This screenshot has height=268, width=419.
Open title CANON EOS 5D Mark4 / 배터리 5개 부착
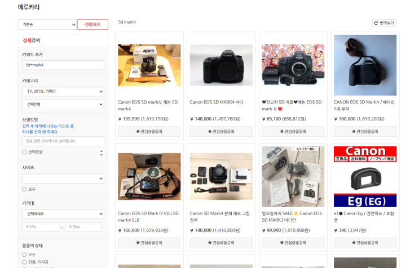364,106
